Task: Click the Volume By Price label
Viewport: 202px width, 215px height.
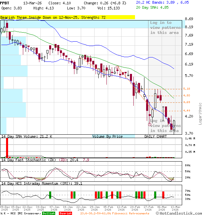Action: coord(107,136)
